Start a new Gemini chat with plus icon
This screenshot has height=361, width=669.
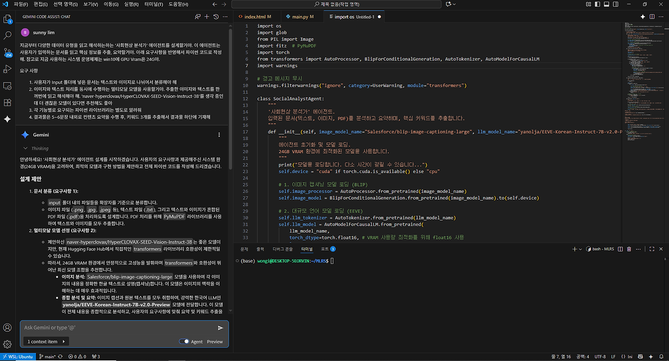[207, 17]
